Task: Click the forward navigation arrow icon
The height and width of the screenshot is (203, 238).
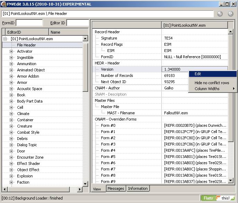Action: click(x=230, y=14)
